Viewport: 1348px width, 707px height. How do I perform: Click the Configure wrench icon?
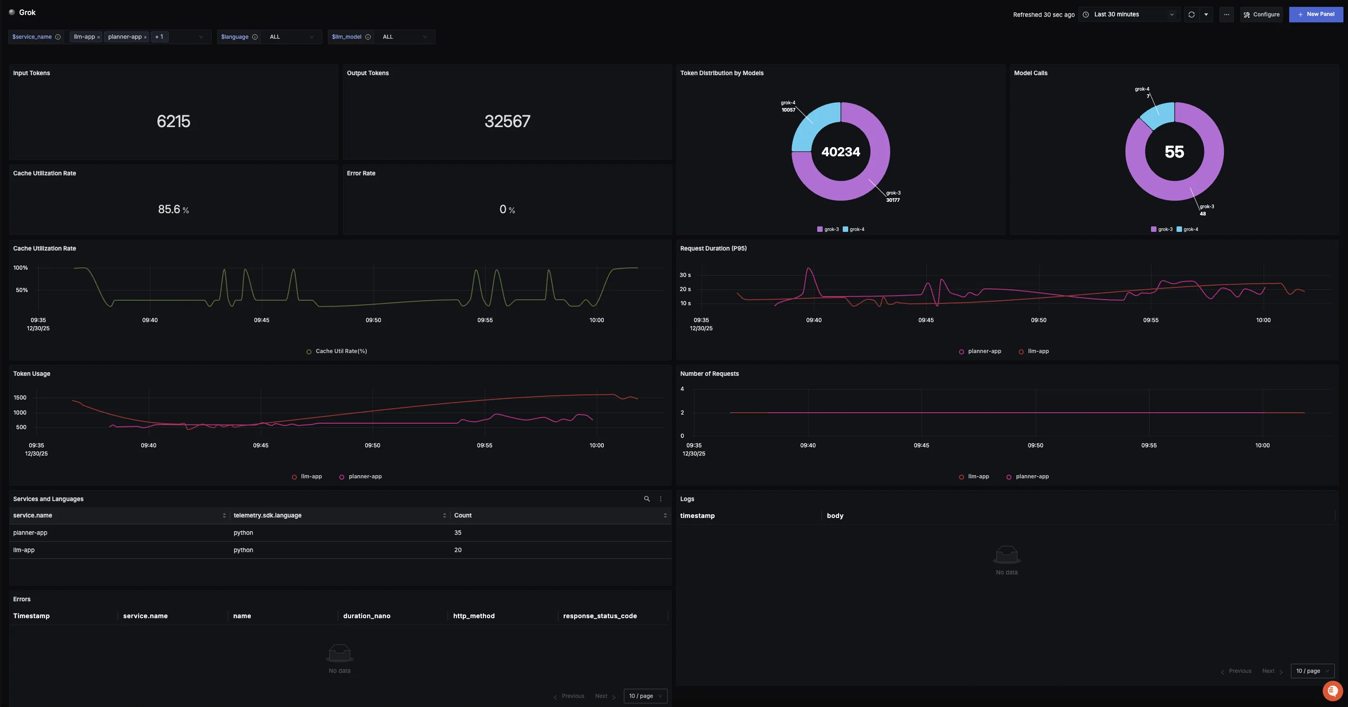coord(1248,14)
